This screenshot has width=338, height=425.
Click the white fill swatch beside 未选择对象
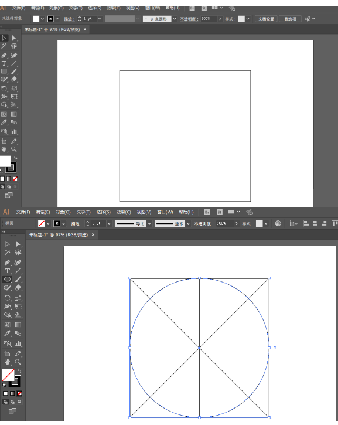click(x=36, y=19)
